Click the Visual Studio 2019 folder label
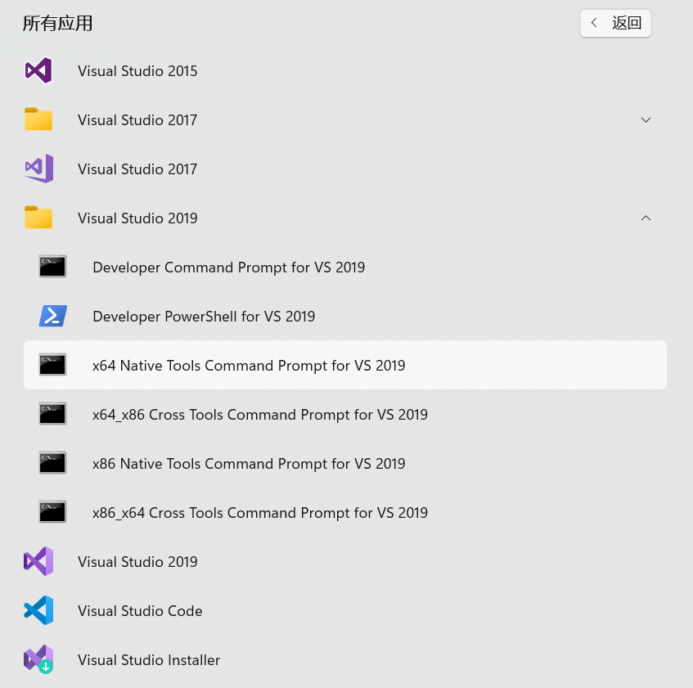693x688 pixels. pos(137,218)
